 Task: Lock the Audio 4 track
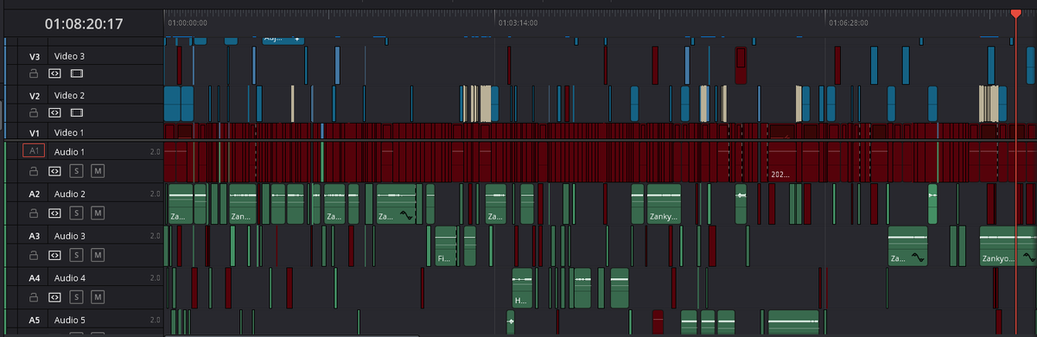point(35,297)
